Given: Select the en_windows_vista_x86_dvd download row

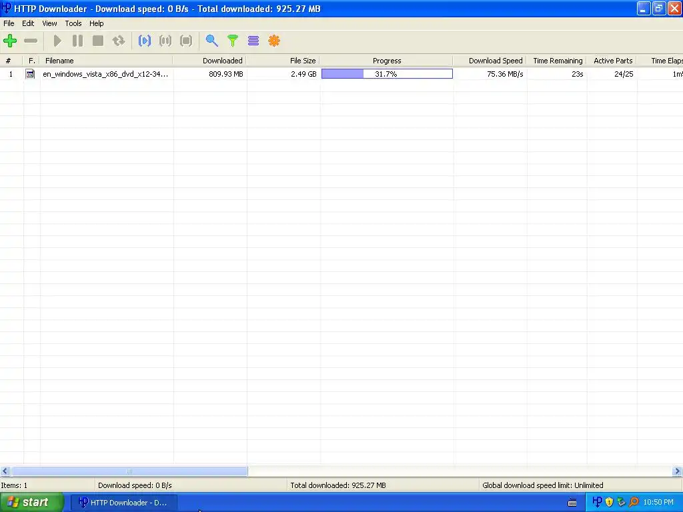Looking at the screenshot, I should point(341,74).
